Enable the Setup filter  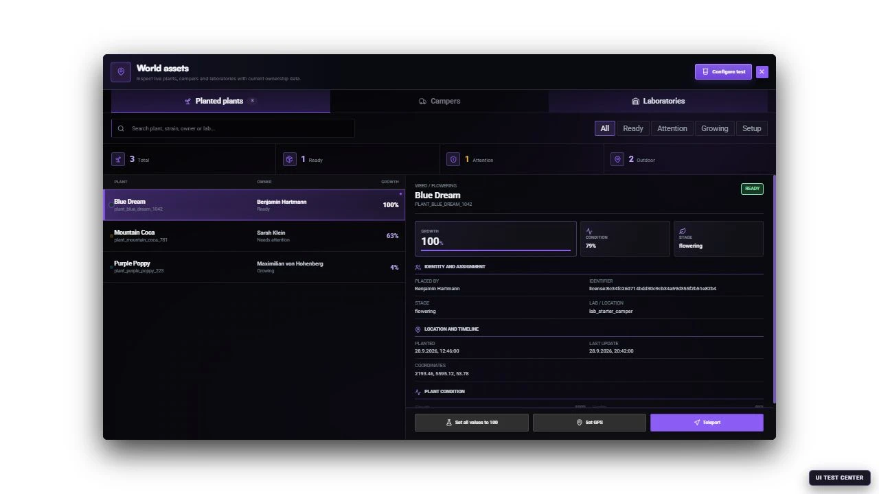click(752, 128)
